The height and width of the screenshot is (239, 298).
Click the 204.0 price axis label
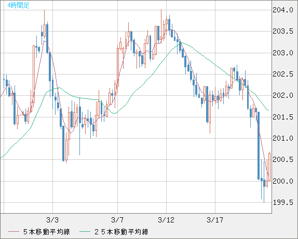tap(283, 10)
